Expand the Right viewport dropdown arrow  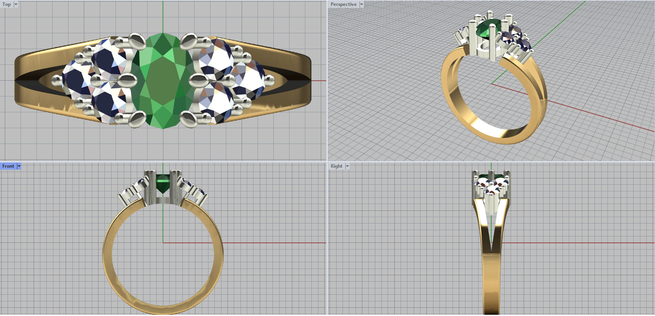(347, 166)
